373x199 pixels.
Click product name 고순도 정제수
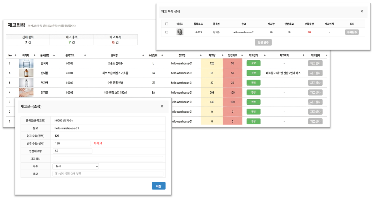click(115, 63)
